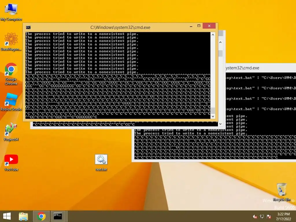
Task: Click first 'nonexistent pipe' line in front console
Action: (x=82, y=34)
